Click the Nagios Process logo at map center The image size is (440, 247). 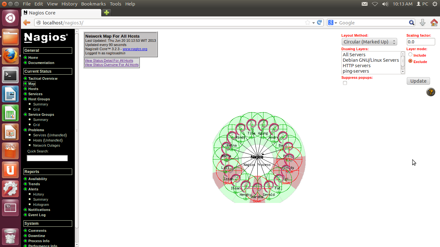click(257, 157)
